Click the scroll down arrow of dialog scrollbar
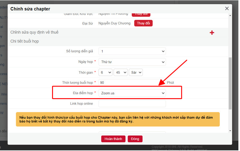Image resolution: width=240 pixels, height=151 pixels. (x=230, y=131)
